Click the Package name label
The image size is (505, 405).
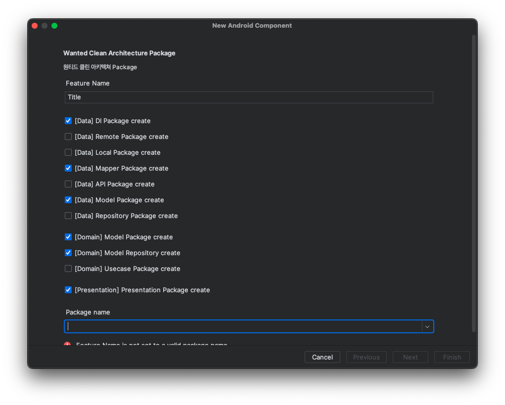click(88, 312)
